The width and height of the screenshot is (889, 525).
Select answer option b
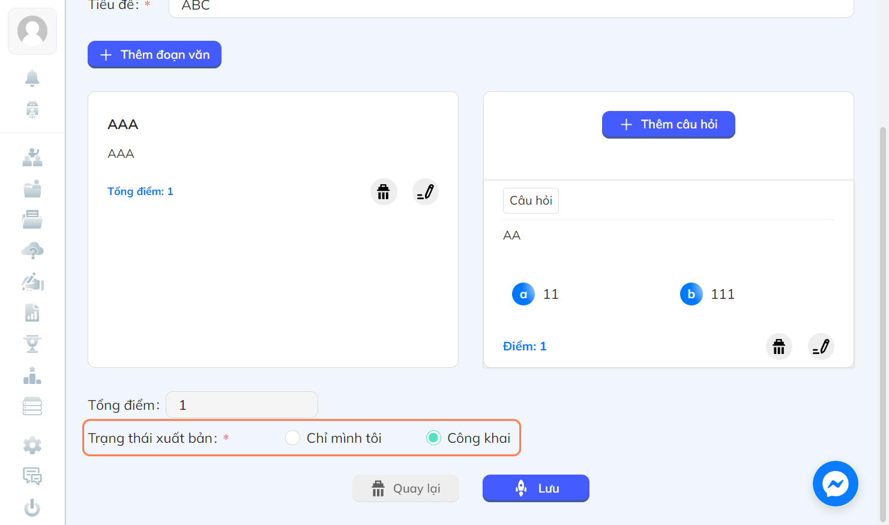(692, 294)
